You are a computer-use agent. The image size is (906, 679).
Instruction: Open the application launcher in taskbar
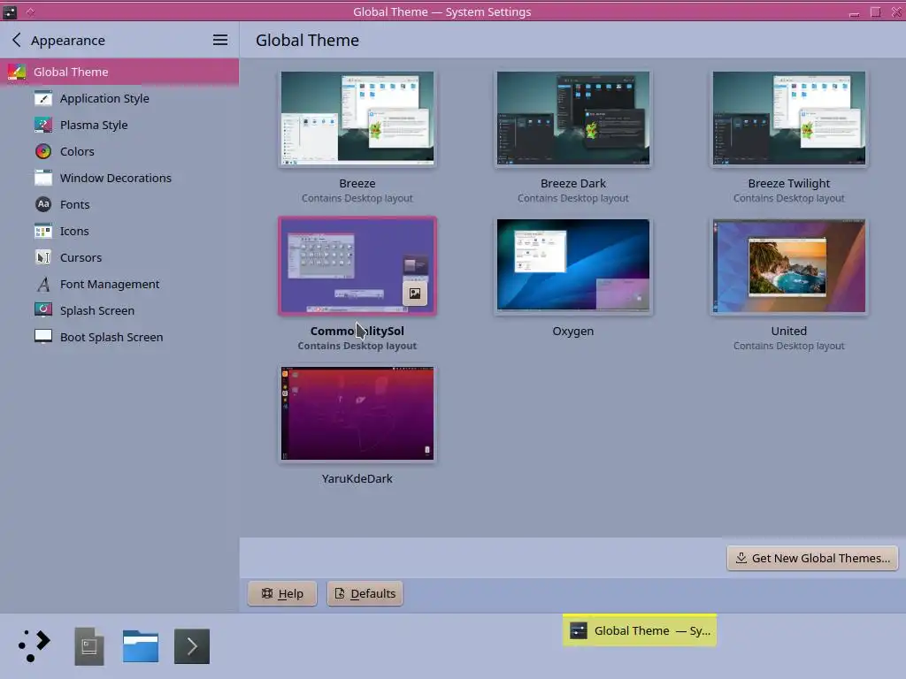tap(35, 645)
